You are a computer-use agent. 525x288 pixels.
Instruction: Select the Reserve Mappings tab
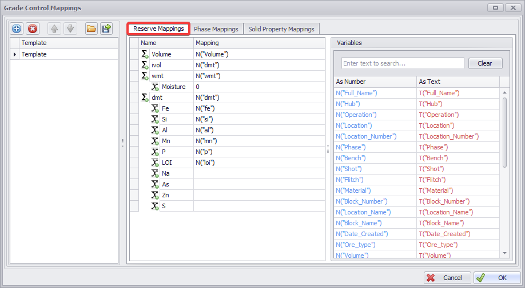coord(158,29)
